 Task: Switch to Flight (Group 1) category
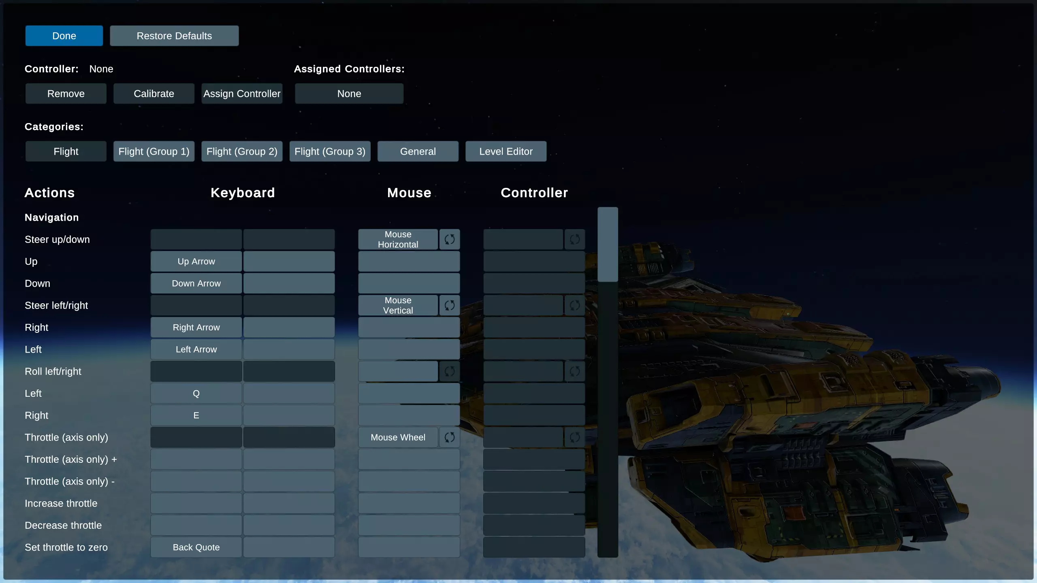[154, 151]
